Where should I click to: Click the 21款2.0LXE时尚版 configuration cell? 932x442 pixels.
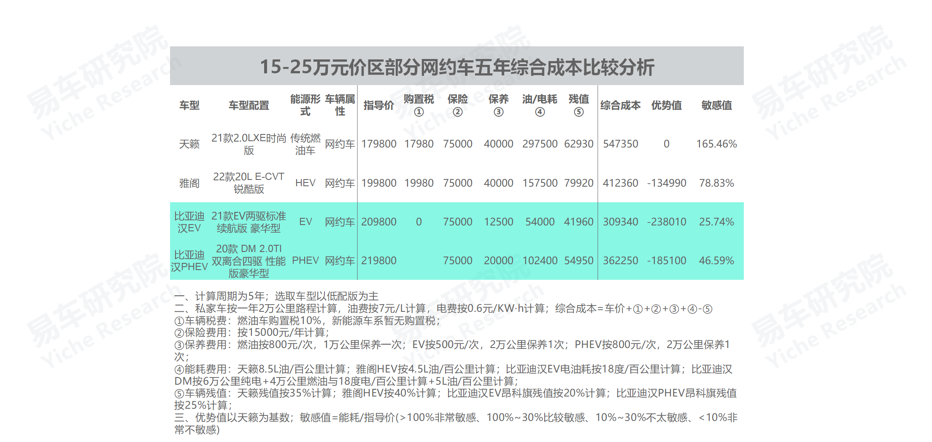point(249,144)
